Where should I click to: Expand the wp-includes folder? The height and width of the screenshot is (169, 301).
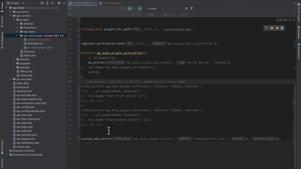click(x=10, y=79)
